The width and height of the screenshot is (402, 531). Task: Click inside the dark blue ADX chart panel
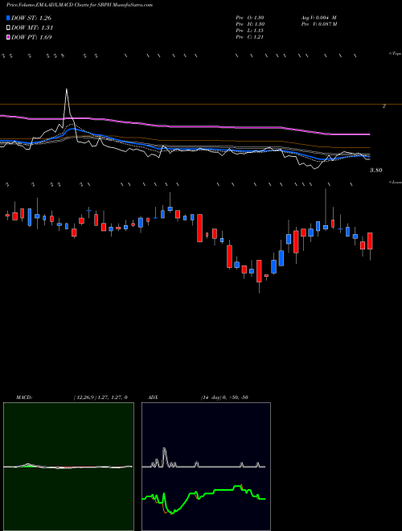click(x=206, y=467)
